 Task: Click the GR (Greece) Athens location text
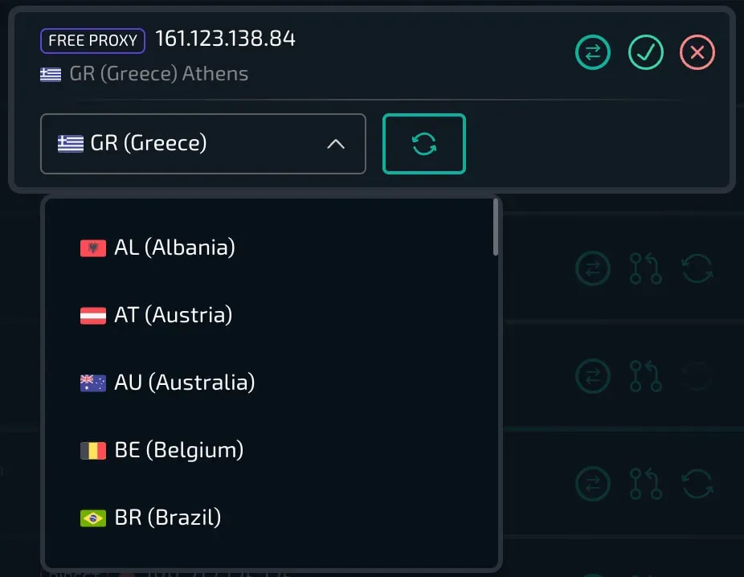158,74
